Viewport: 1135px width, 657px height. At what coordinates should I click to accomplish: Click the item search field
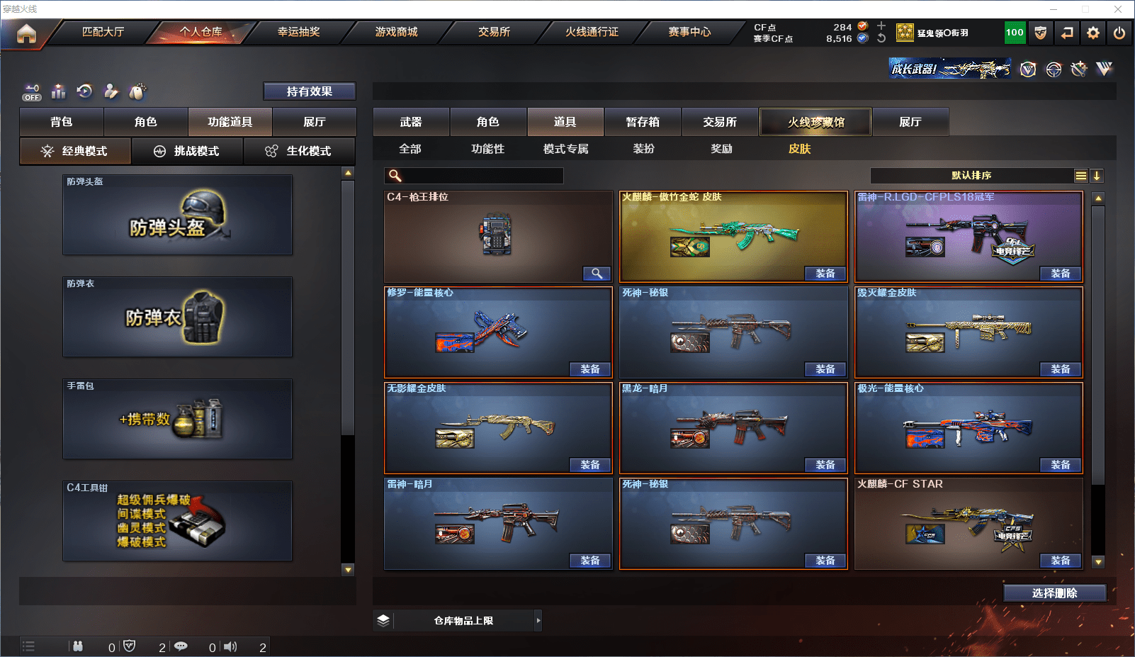[x=474, y=176]
